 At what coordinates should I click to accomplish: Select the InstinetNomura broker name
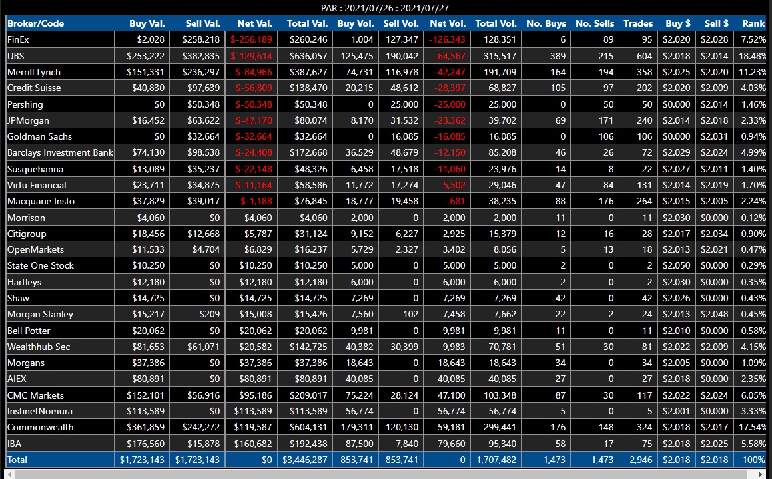[x=39, y=411]
